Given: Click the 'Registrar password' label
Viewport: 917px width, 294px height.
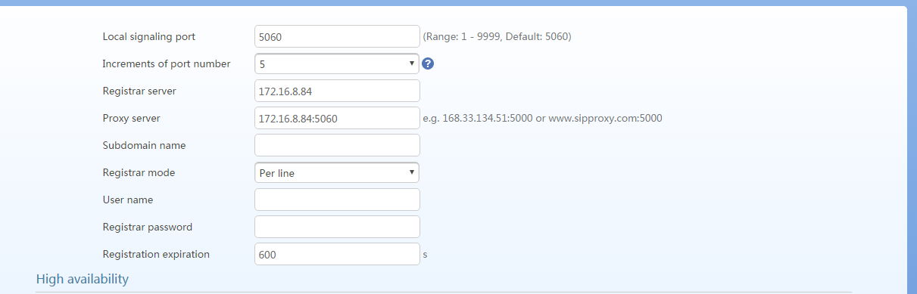Looking at the screenshot, I should (x=148, y=227).
